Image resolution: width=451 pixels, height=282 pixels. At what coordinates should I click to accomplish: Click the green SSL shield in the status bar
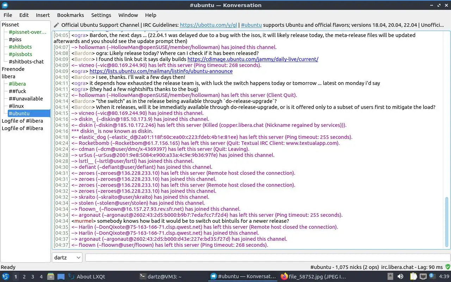click(x=447, y=267)
